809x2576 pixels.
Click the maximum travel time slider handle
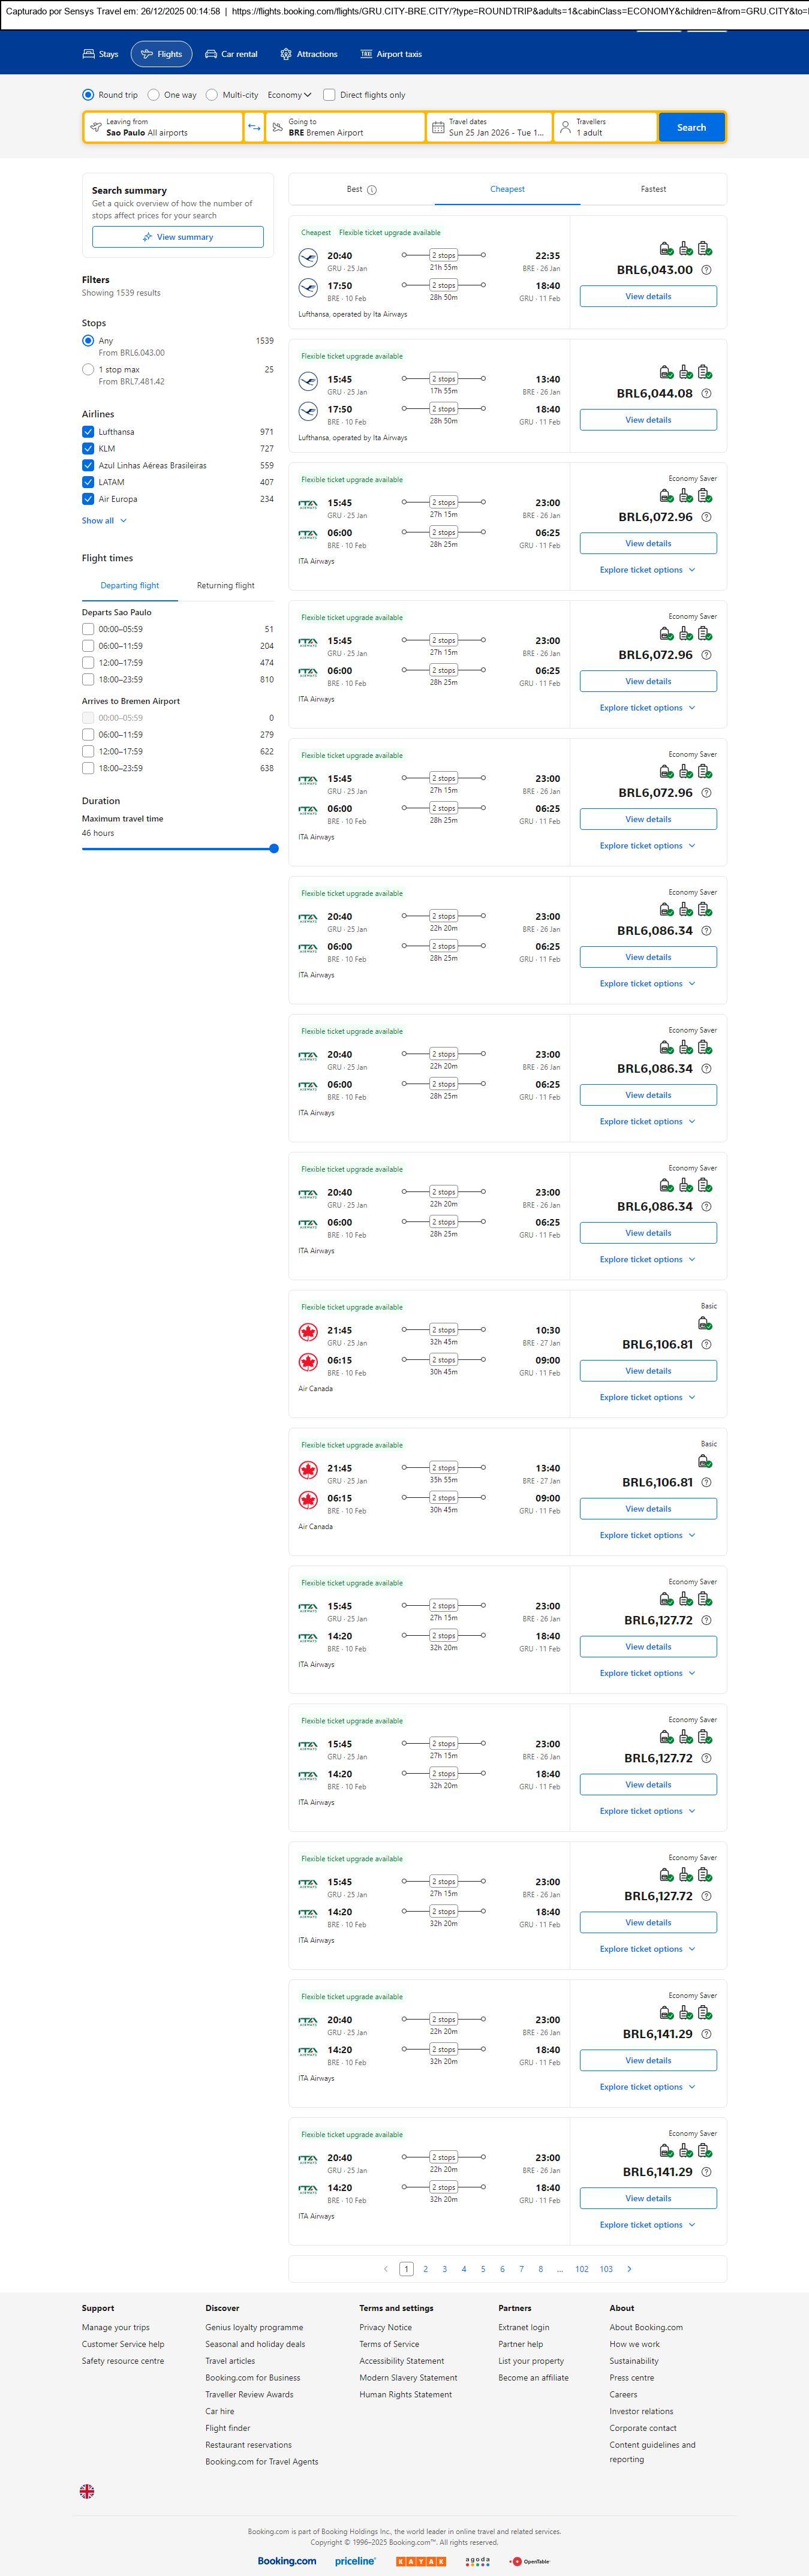[x=274, y=848]
